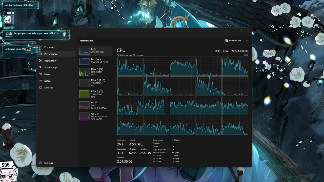This screenshot has height=182, width=324.
Task: Click the Wi-Fi send receive Mbps text
Action: [99, 108]
